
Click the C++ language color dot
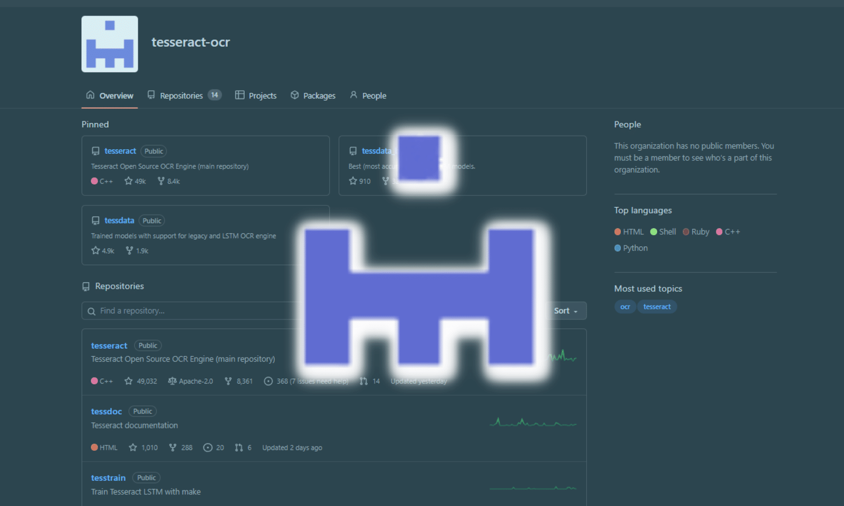pos(720,231)
